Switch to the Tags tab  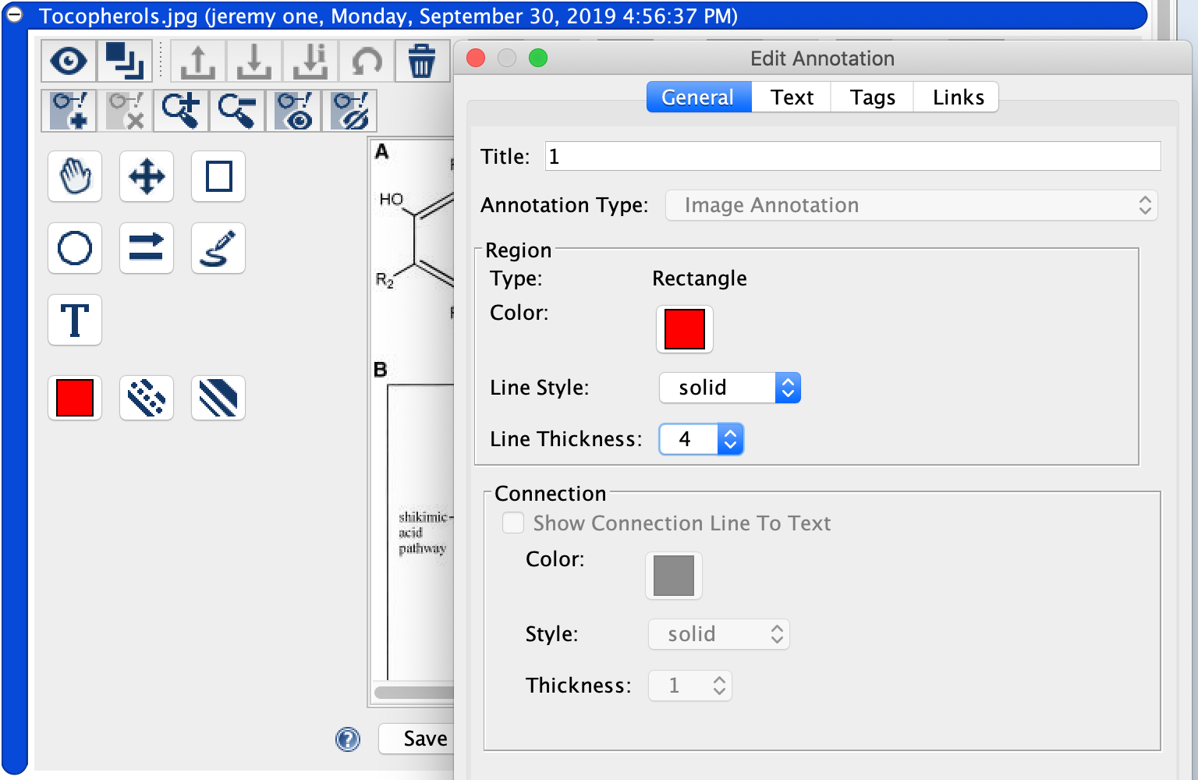(x=871, y=97)
